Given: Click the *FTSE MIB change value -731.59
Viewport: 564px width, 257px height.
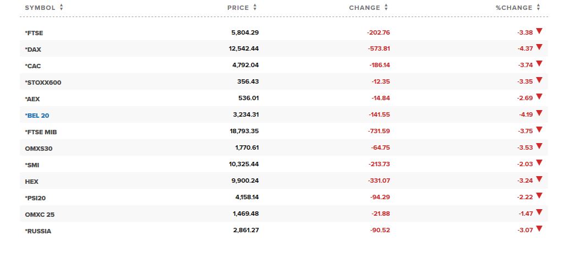Looking at the screenshot, I should coord(379,131).
